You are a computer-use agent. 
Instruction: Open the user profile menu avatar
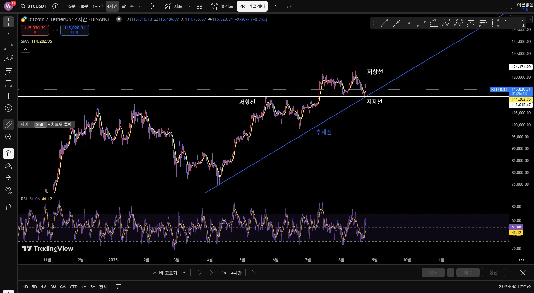click(x=8, y=6)
